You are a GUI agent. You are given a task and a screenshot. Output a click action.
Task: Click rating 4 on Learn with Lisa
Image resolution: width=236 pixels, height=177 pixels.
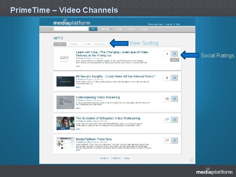175,54
